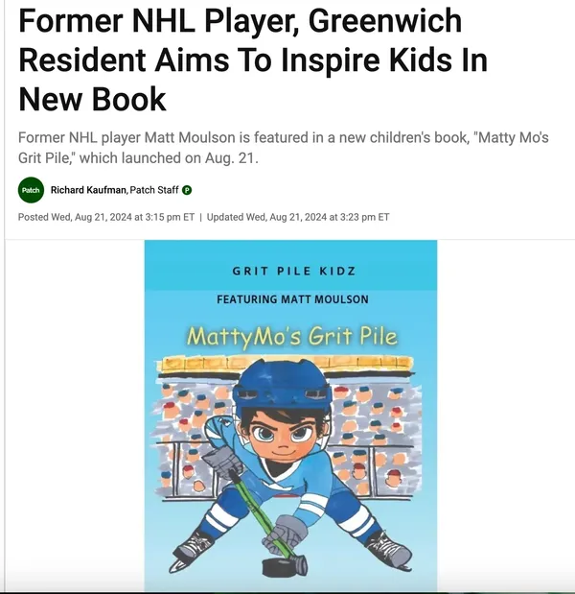Click the Posted Wed, Aug 21 timestamp
Viewport: 575px width, 594px height.
106,217
